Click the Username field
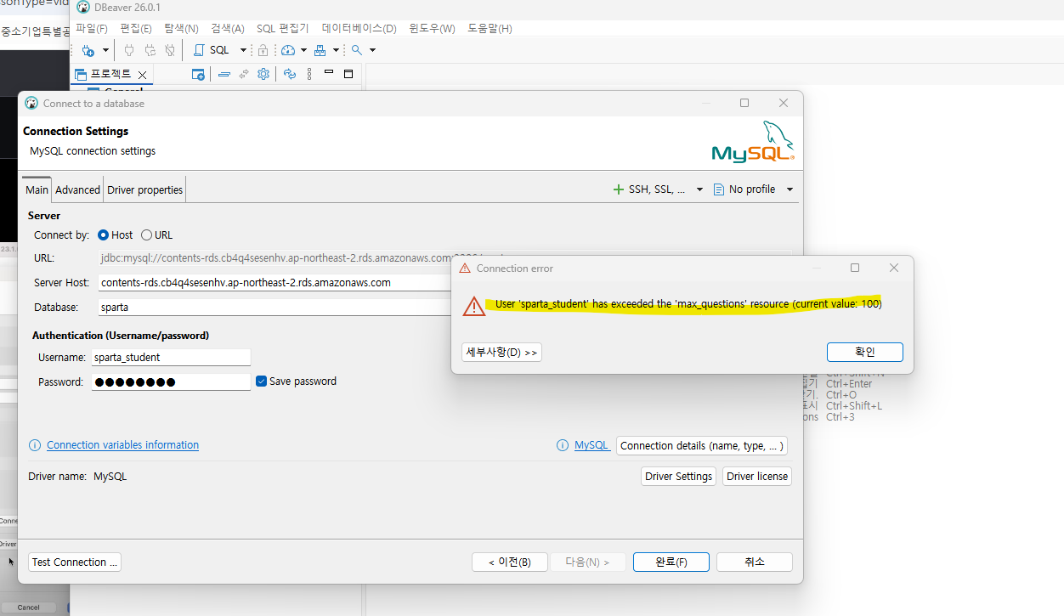This screenshot has width=1064, height=616. [x=171, y=358]
